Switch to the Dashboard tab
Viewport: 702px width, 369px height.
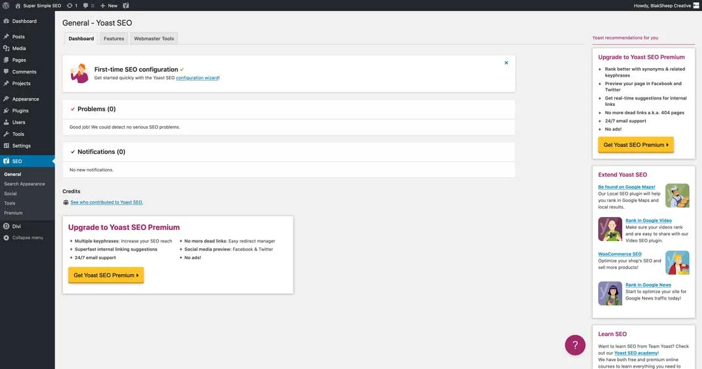click(81, 38)
